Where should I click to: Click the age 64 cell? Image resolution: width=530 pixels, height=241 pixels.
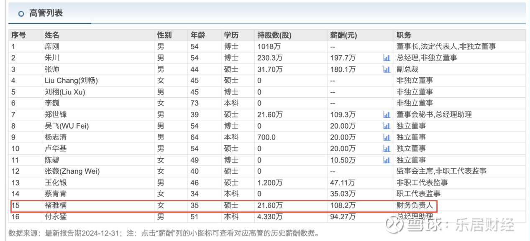pyautogui.click(x=195, y=137)
